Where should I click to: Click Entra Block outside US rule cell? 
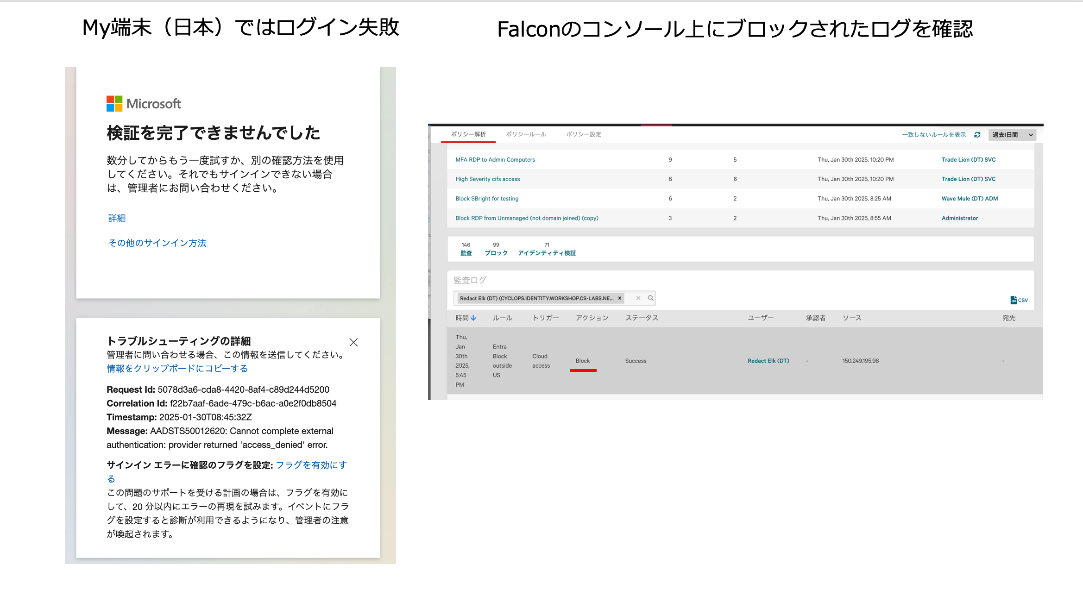click(x=502, y=361)
